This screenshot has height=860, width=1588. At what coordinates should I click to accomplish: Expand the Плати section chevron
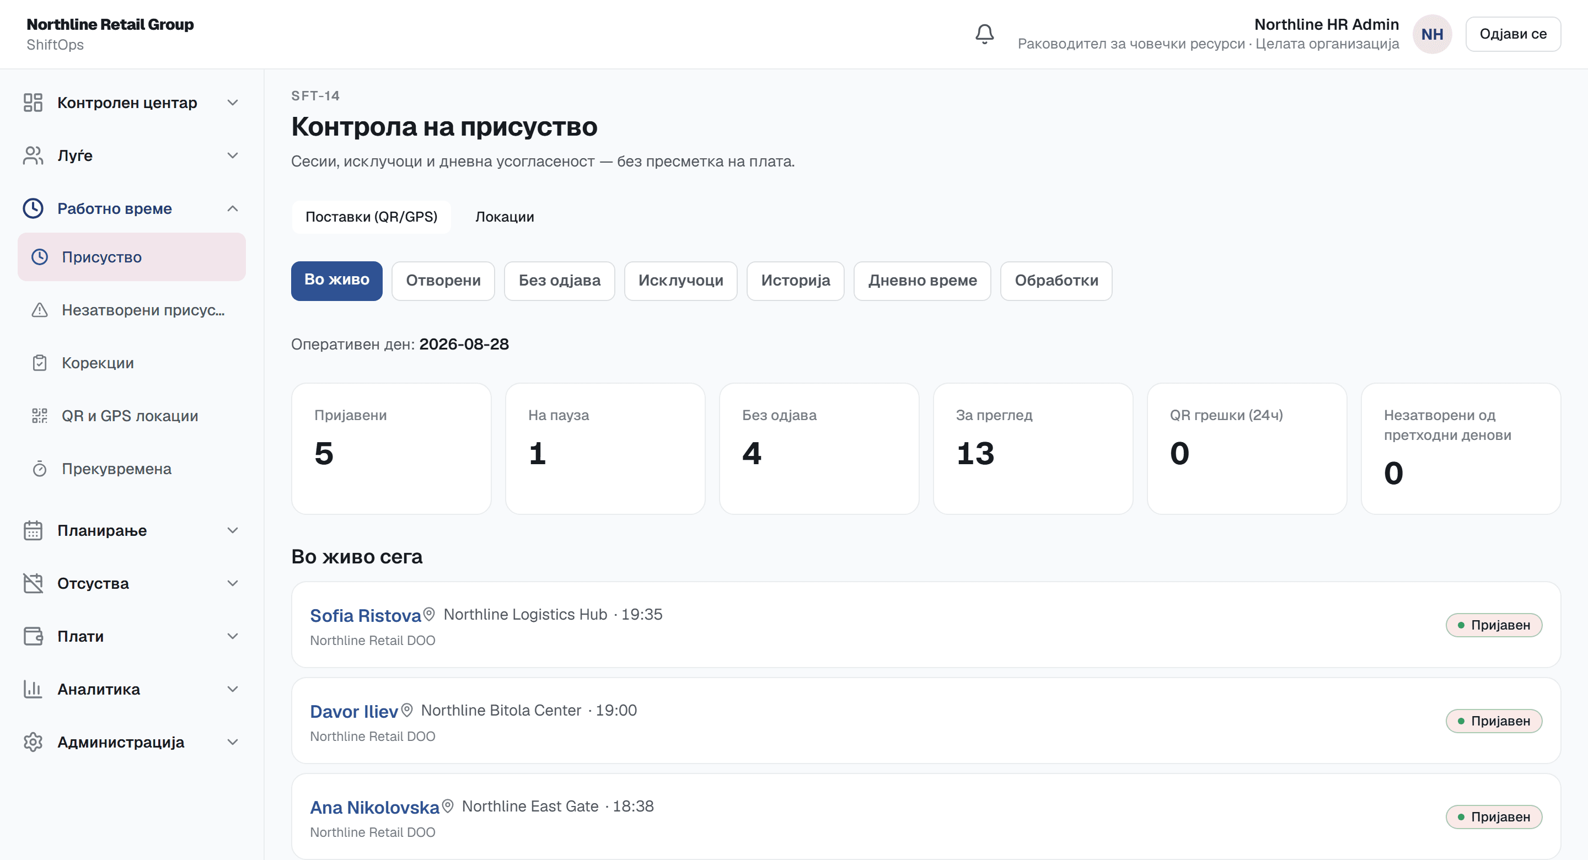point(232,636)
